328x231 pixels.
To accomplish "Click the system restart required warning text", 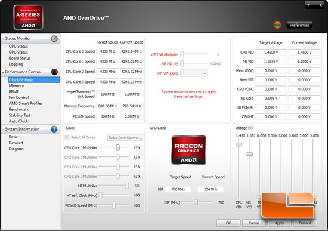I will coord(188,94).
